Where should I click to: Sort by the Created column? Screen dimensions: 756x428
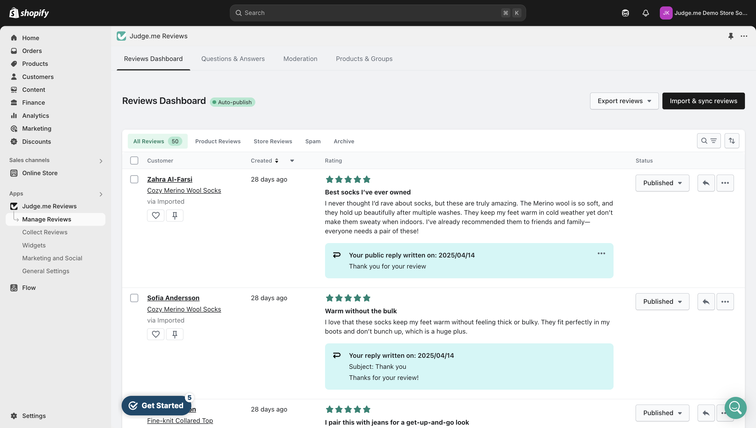tap(264, 161)
